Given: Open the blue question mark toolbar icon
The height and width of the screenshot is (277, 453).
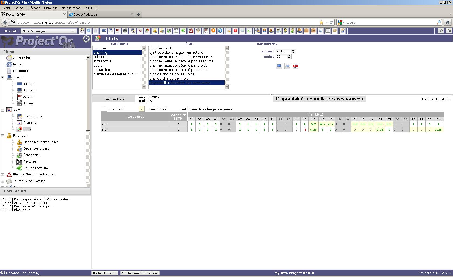Looking at the screenshot, I should pos(220,31).
